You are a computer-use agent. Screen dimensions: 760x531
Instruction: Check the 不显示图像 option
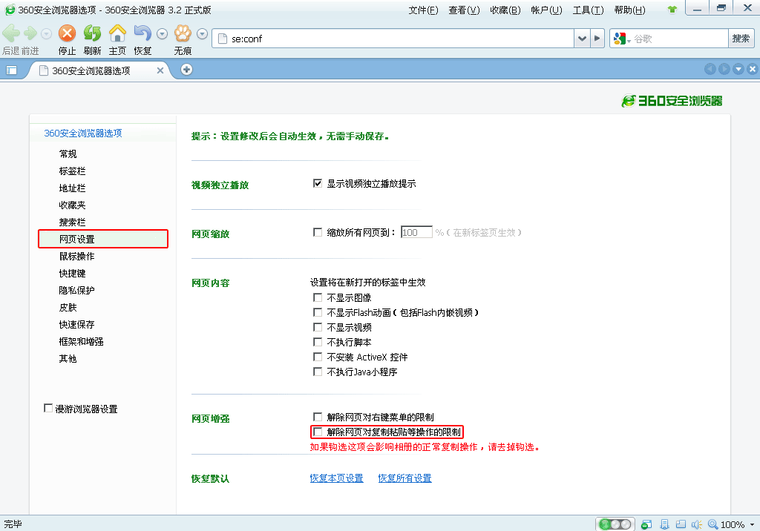(x=318, y=297)
